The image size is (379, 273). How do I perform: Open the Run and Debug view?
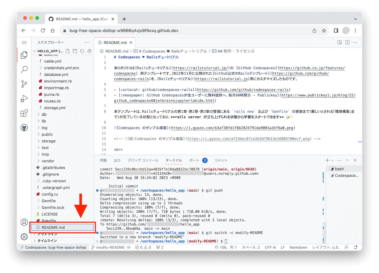point(24,99)
